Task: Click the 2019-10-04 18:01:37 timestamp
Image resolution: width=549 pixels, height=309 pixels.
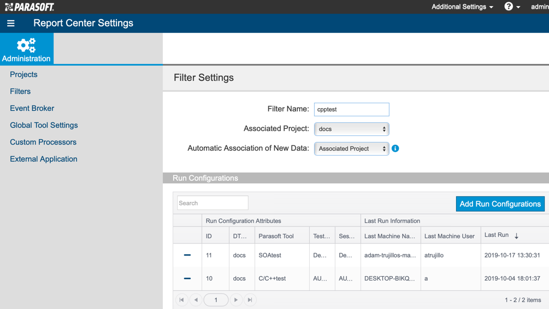Action: point(512,278)
